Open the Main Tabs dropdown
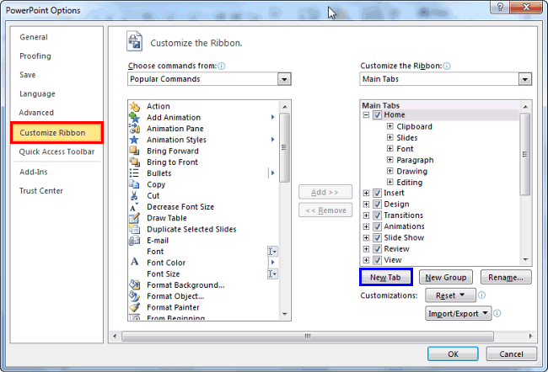Viewport: 548px width, 372px height. tap(524, 79)
